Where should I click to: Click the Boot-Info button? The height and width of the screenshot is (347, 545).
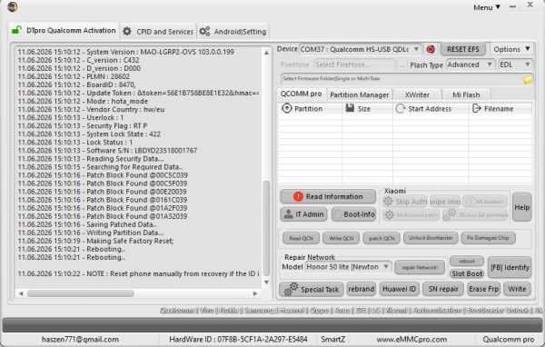point(354,214)
